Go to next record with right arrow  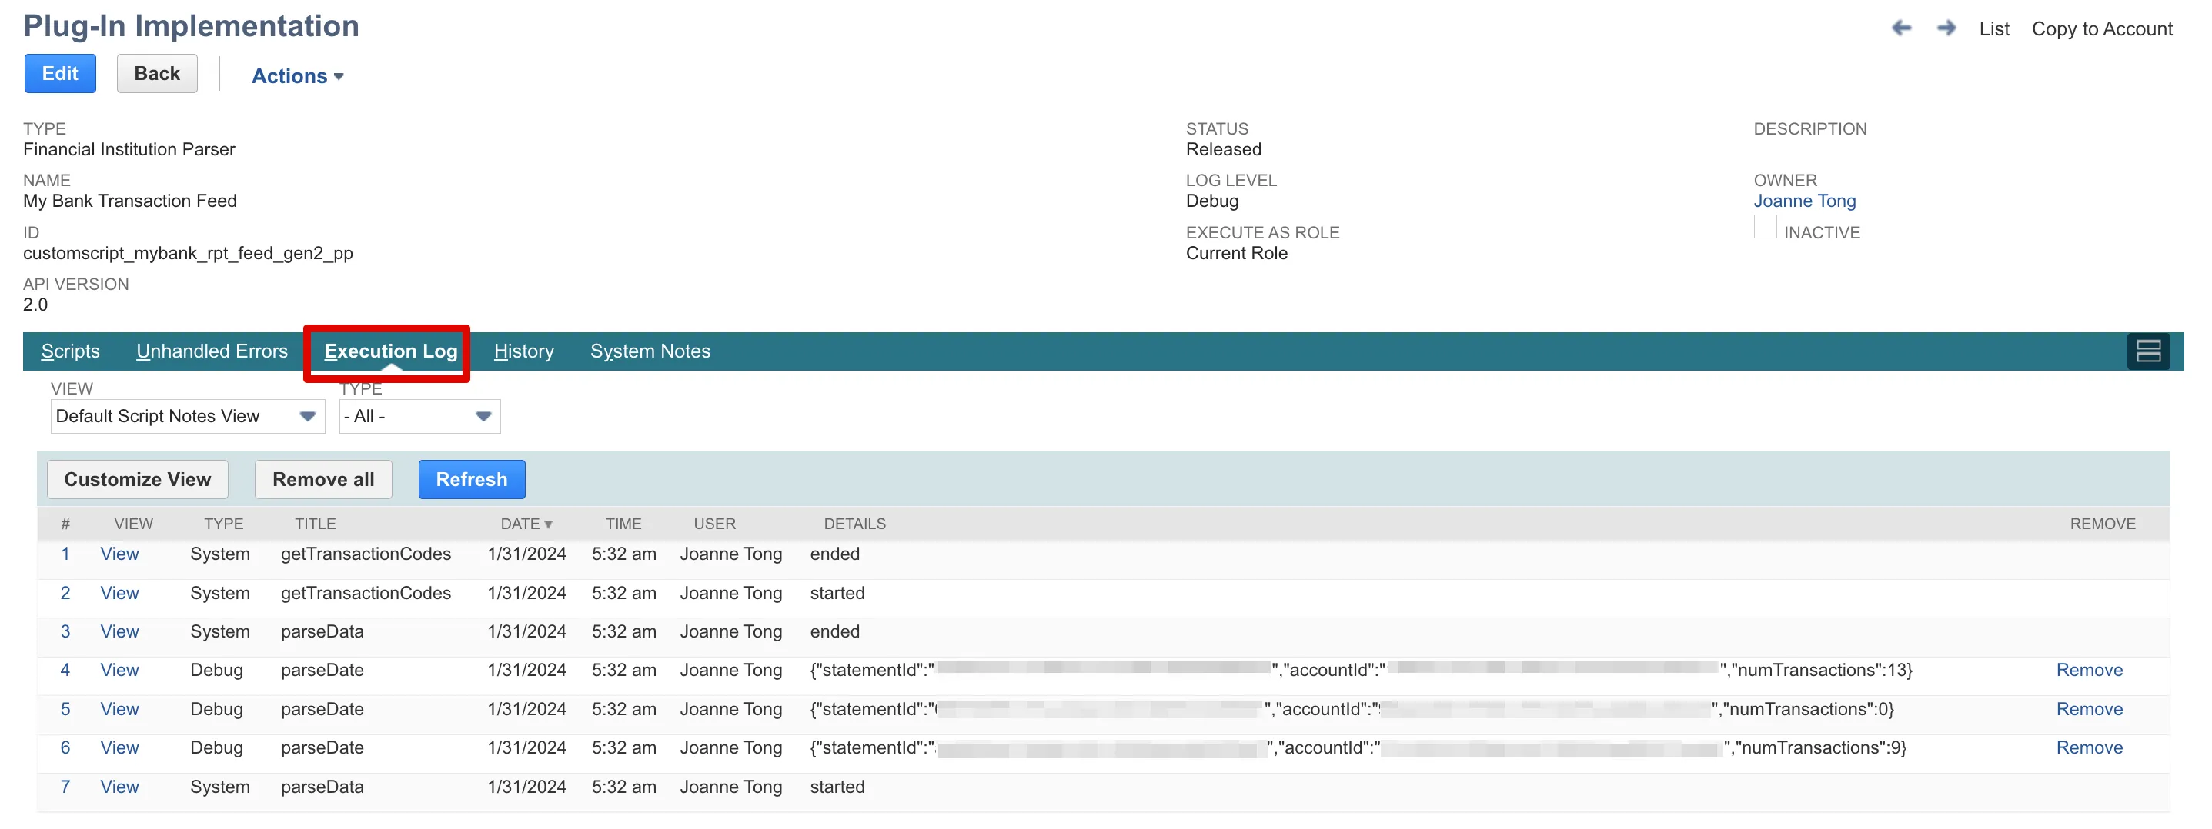(x=1946, y=28)
